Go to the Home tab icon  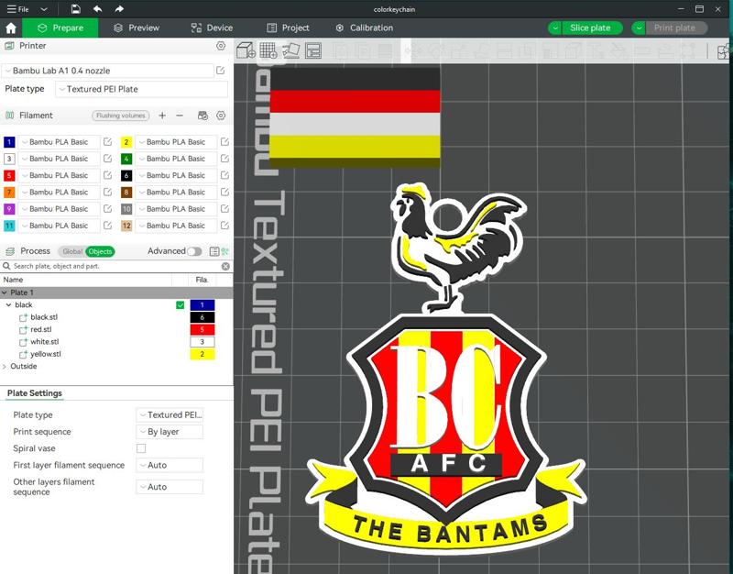coord(11,28)
